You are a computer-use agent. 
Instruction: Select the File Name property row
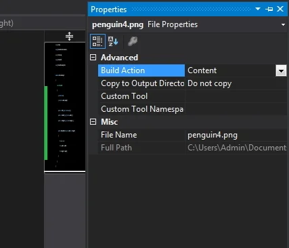141,135
